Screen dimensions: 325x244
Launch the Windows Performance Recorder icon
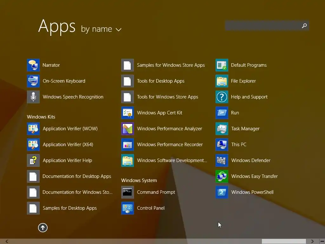click(128, 145)
